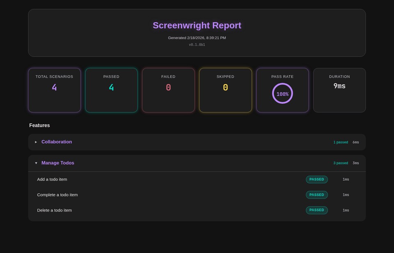
Task: Click PASSED badge for Complete a todo item
Action: (x=316, y=195)
